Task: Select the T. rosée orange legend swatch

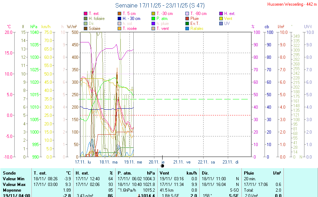Action: point(119,28)
